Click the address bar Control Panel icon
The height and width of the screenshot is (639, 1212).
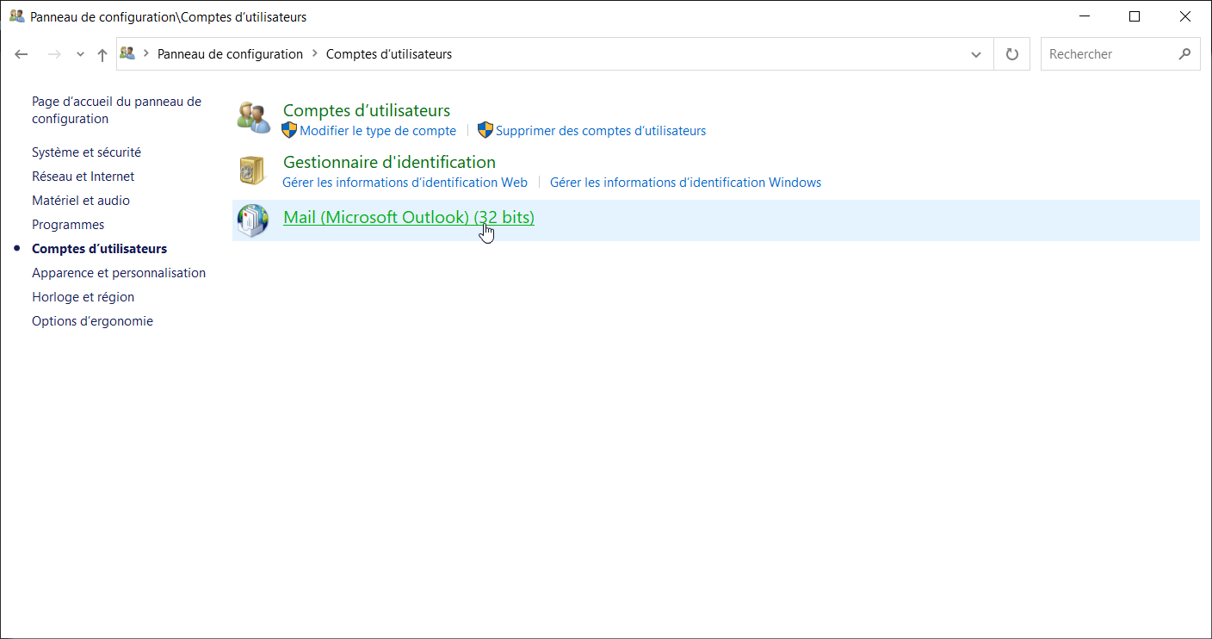click(128, 53)
